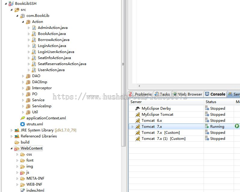Image resolution: width=240 pixels, height=192 pixels.
Task: Click the MyEclipse Tomcat server icon
Action: 138,115
